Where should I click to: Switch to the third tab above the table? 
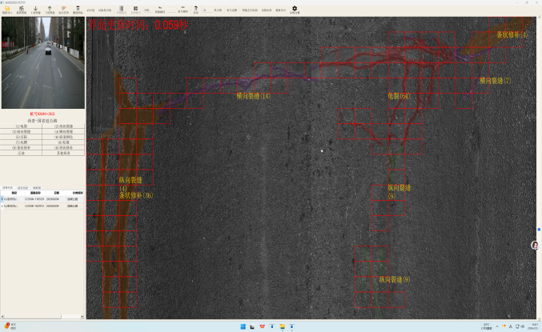pyautogui.click(x=37, y=187)
